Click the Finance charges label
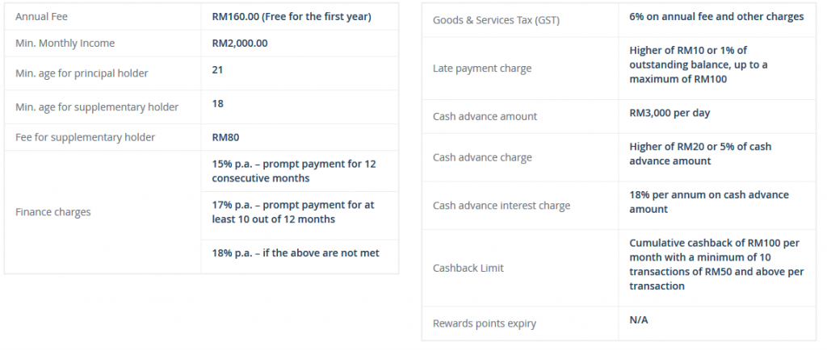The image size is (827, 350). pyautogui.click(x=53, y=212)
